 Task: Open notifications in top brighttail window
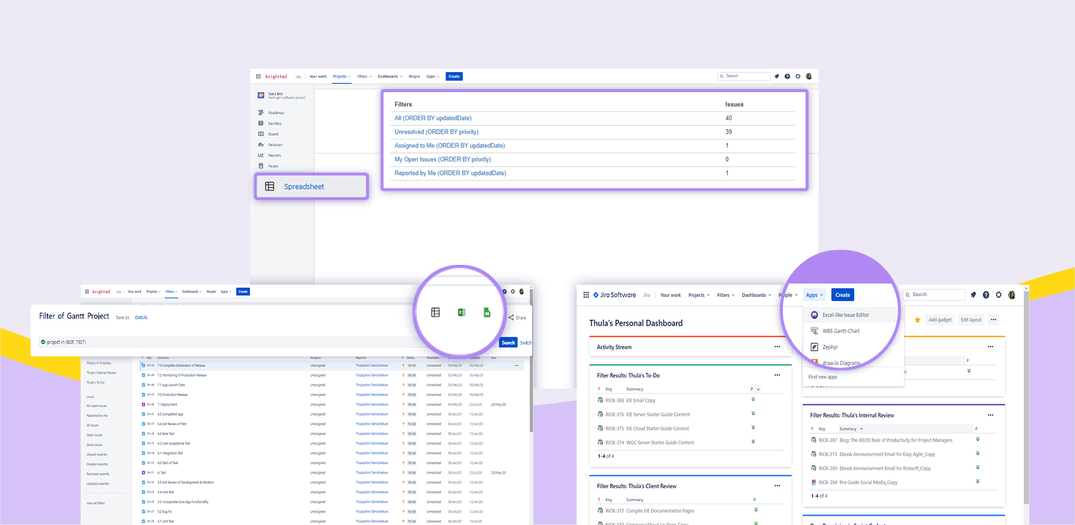776,76
